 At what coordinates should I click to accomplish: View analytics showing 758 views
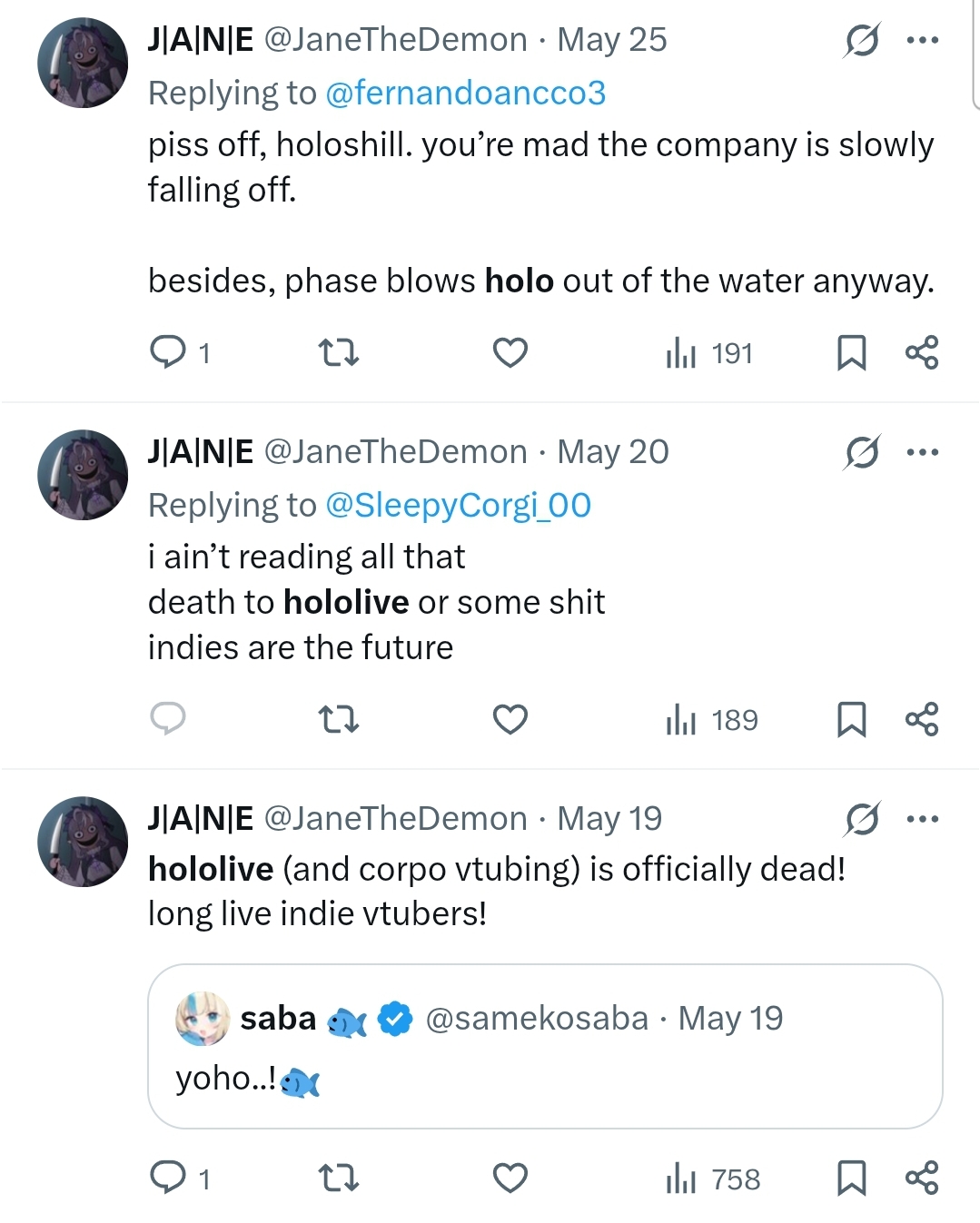[712, 1179]
